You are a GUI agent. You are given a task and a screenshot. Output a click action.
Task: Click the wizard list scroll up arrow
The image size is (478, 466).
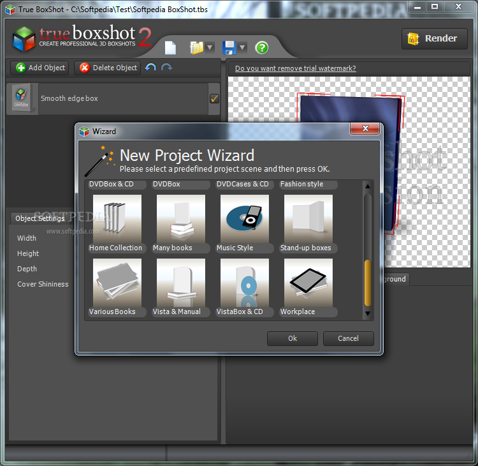click(368, 186)
